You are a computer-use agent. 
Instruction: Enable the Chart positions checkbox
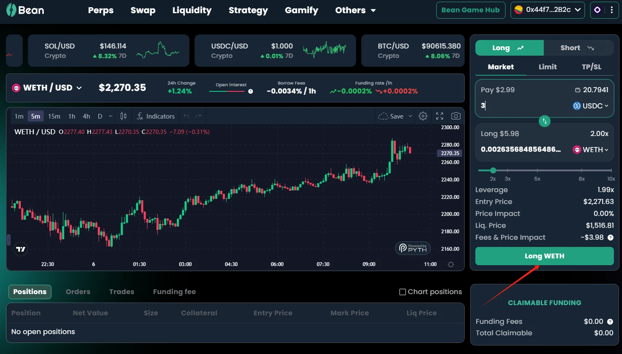pyautogui.click(x=402, y=292)
